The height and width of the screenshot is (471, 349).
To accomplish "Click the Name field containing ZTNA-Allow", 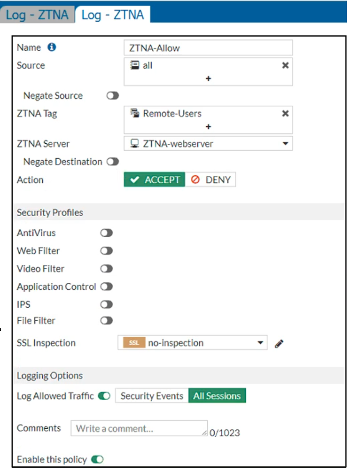I will click(208, 48).
